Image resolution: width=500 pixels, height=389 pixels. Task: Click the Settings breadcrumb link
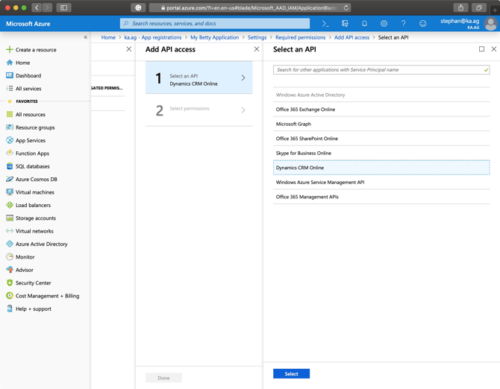[x=257, y=37]
